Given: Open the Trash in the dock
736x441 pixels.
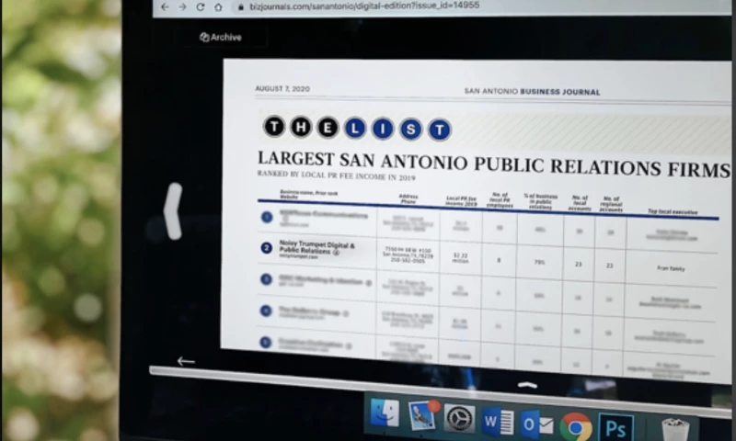Looking at the screenshot, I should [675, 429].
